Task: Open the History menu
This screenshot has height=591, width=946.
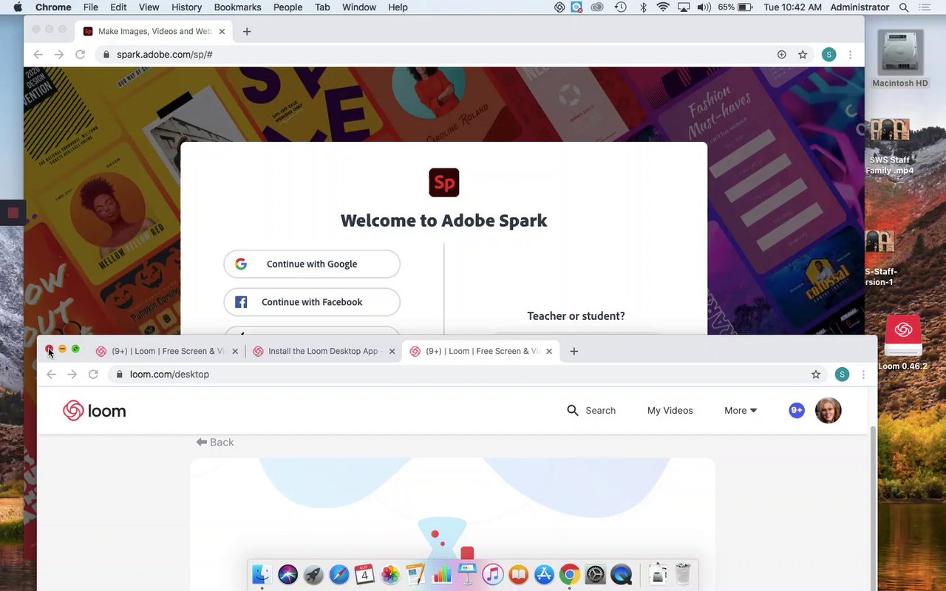Action: point(186,7)
